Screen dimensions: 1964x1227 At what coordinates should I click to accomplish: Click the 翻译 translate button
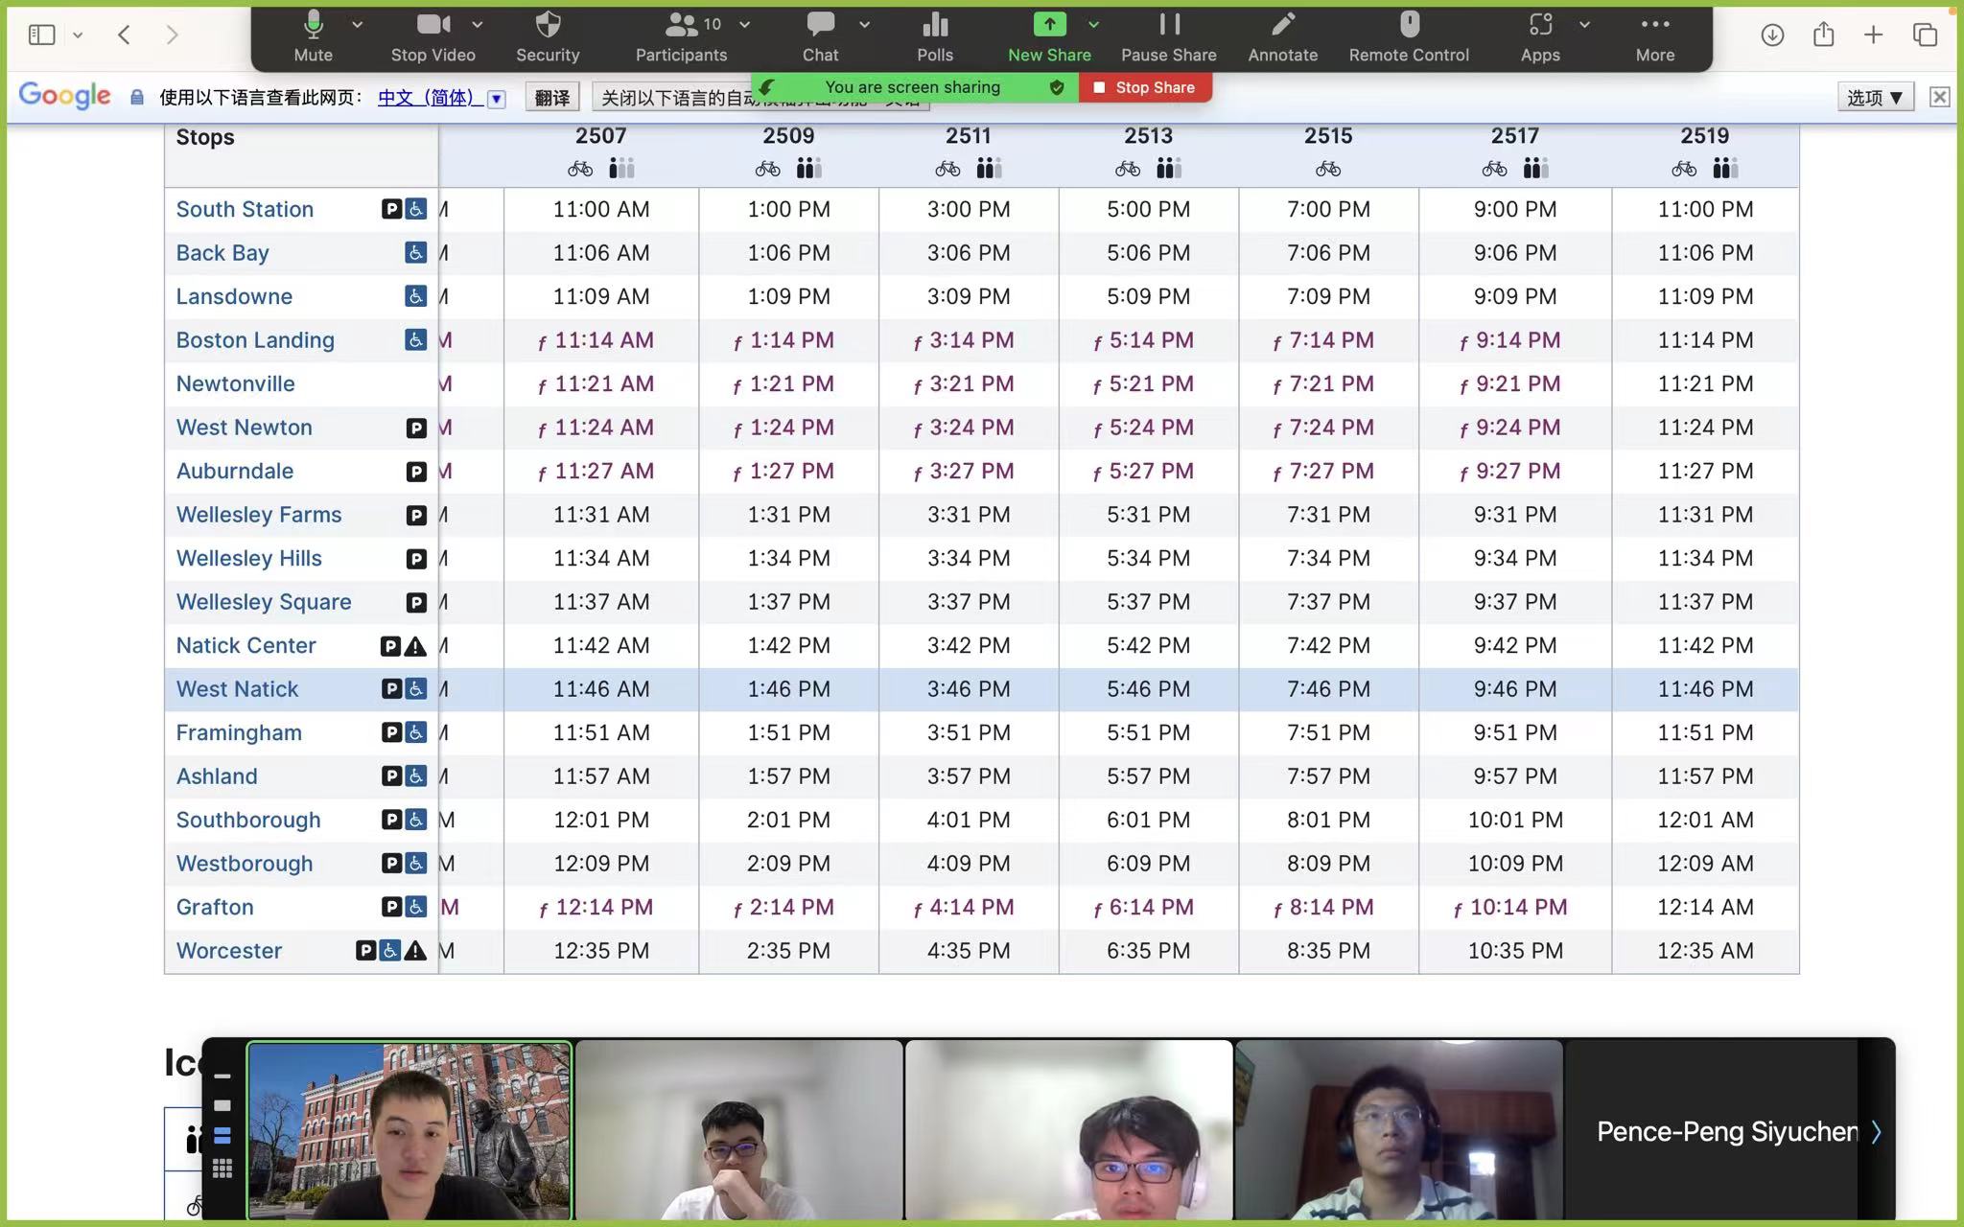551,97
